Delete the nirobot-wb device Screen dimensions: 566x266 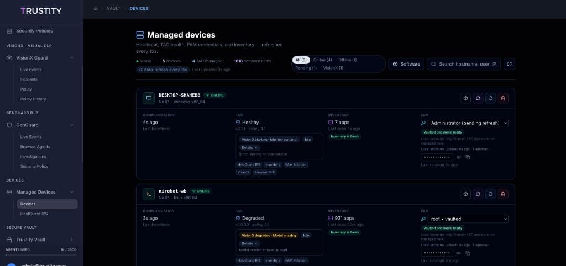click(503, 194)
